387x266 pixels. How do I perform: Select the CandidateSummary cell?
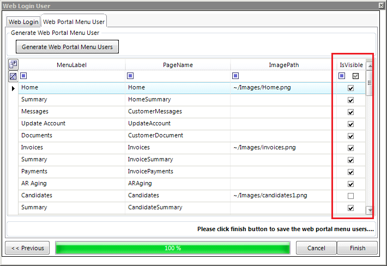tap(178, 208)
